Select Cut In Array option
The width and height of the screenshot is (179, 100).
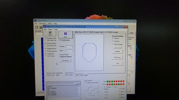[50, 56]
